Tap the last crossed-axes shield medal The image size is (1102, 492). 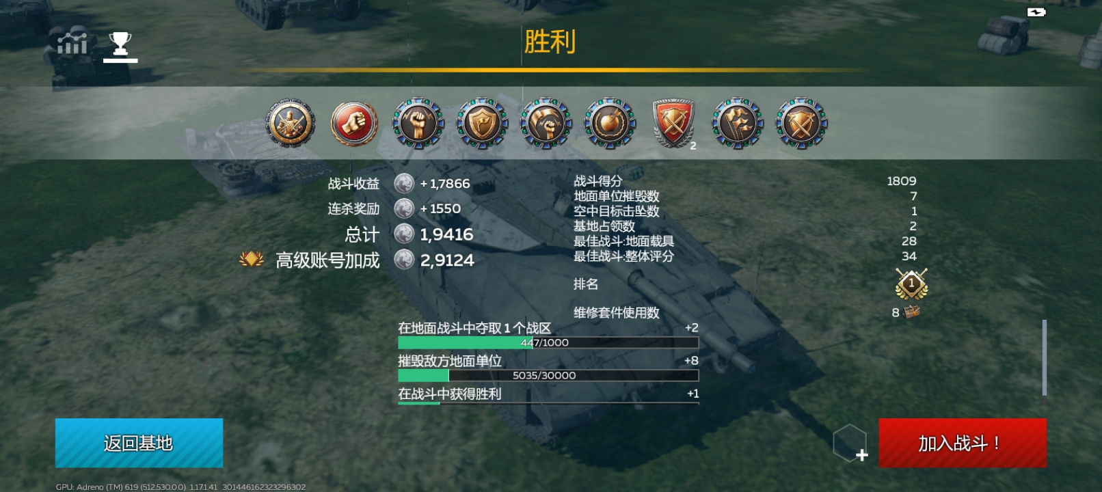(x=801, y=124)
